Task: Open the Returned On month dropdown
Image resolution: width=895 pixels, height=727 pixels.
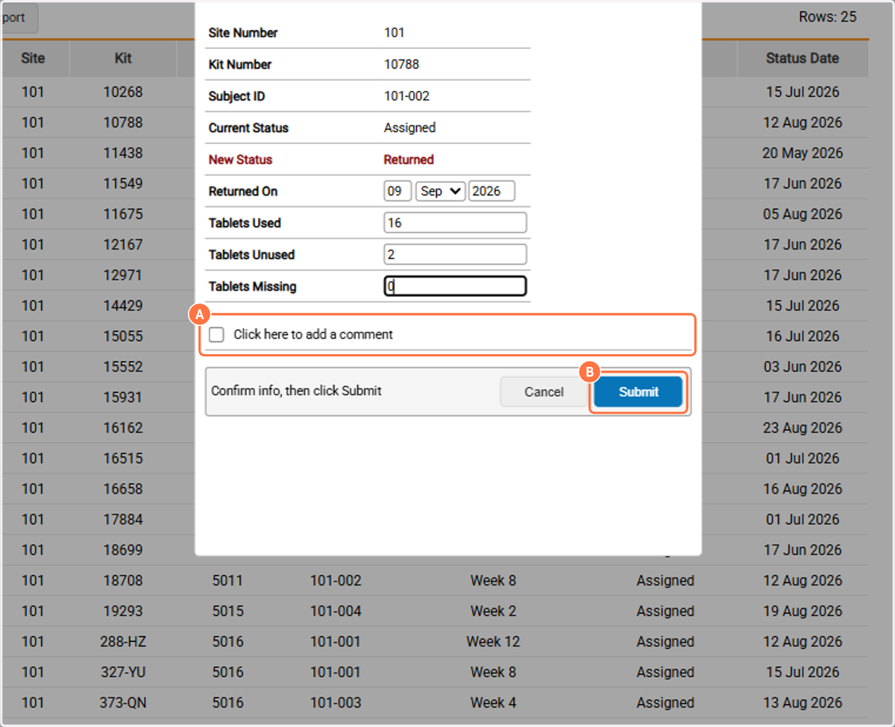Action: tap(441, 191)
